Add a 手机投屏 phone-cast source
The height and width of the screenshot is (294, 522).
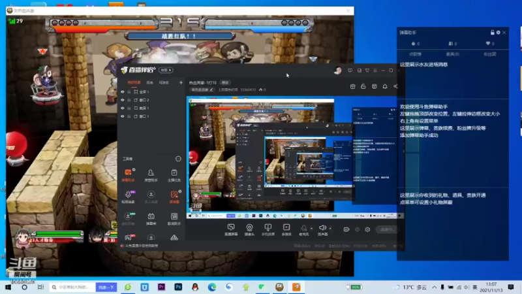pyautogui.click(x=268, y=230)
